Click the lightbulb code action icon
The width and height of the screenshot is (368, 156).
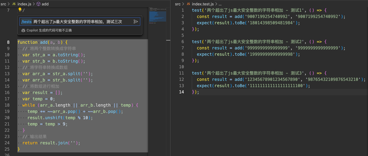tap(20, 10)
